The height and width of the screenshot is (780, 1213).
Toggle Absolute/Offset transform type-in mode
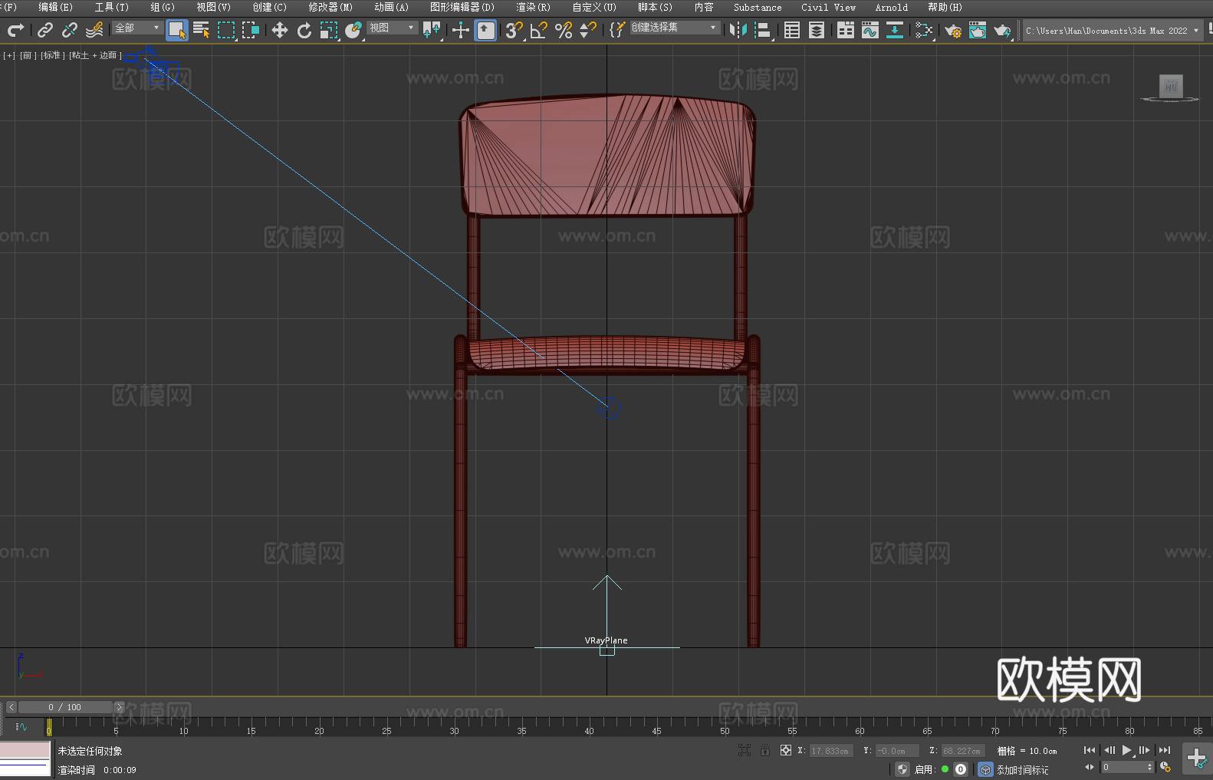pos(786,750)
